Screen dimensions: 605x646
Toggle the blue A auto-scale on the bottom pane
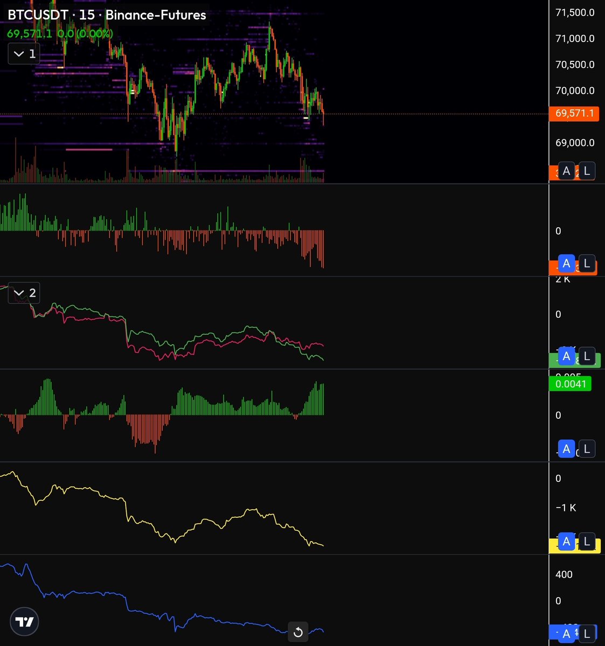coord(566,633)
